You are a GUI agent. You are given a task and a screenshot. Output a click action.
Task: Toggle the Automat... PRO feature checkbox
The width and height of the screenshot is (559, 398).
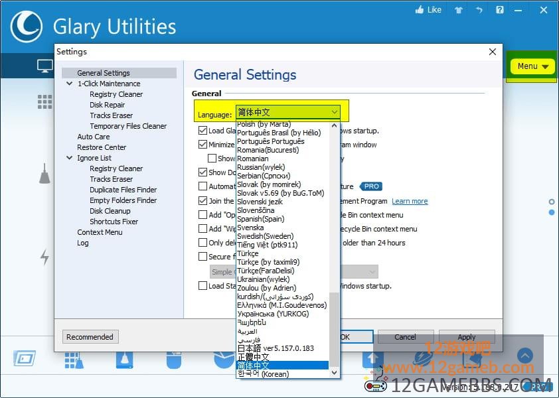(x=203, y=186)
